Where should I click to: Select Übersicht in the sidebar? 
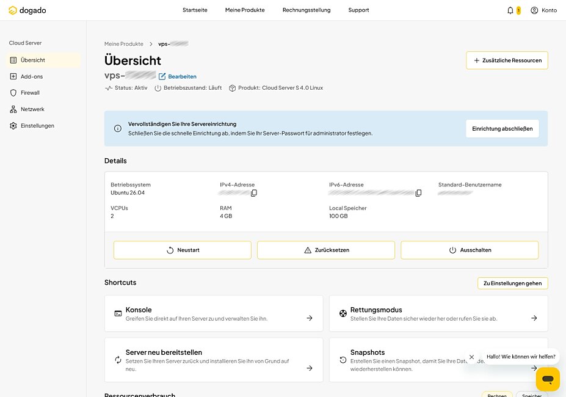[43, 60]
